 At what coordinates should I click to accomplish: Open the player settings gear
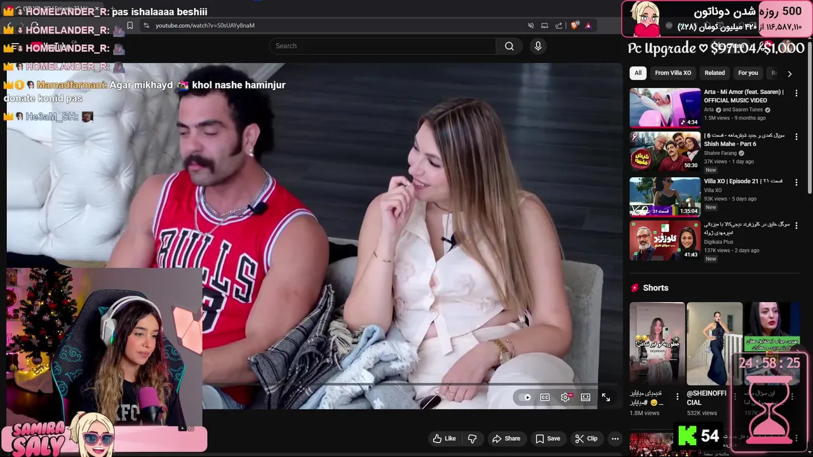point(565,397)
